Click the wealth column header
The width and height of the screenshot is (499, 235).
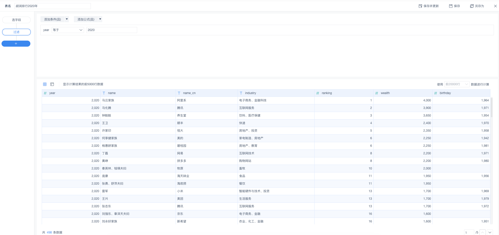(403, 93)
